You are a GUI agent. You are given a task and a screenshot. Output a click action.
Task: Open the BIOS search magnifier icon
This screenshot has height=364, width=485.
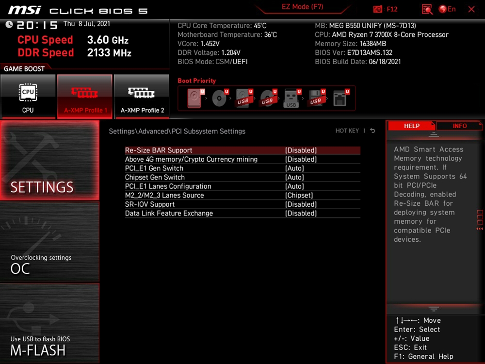pos(427,9)
